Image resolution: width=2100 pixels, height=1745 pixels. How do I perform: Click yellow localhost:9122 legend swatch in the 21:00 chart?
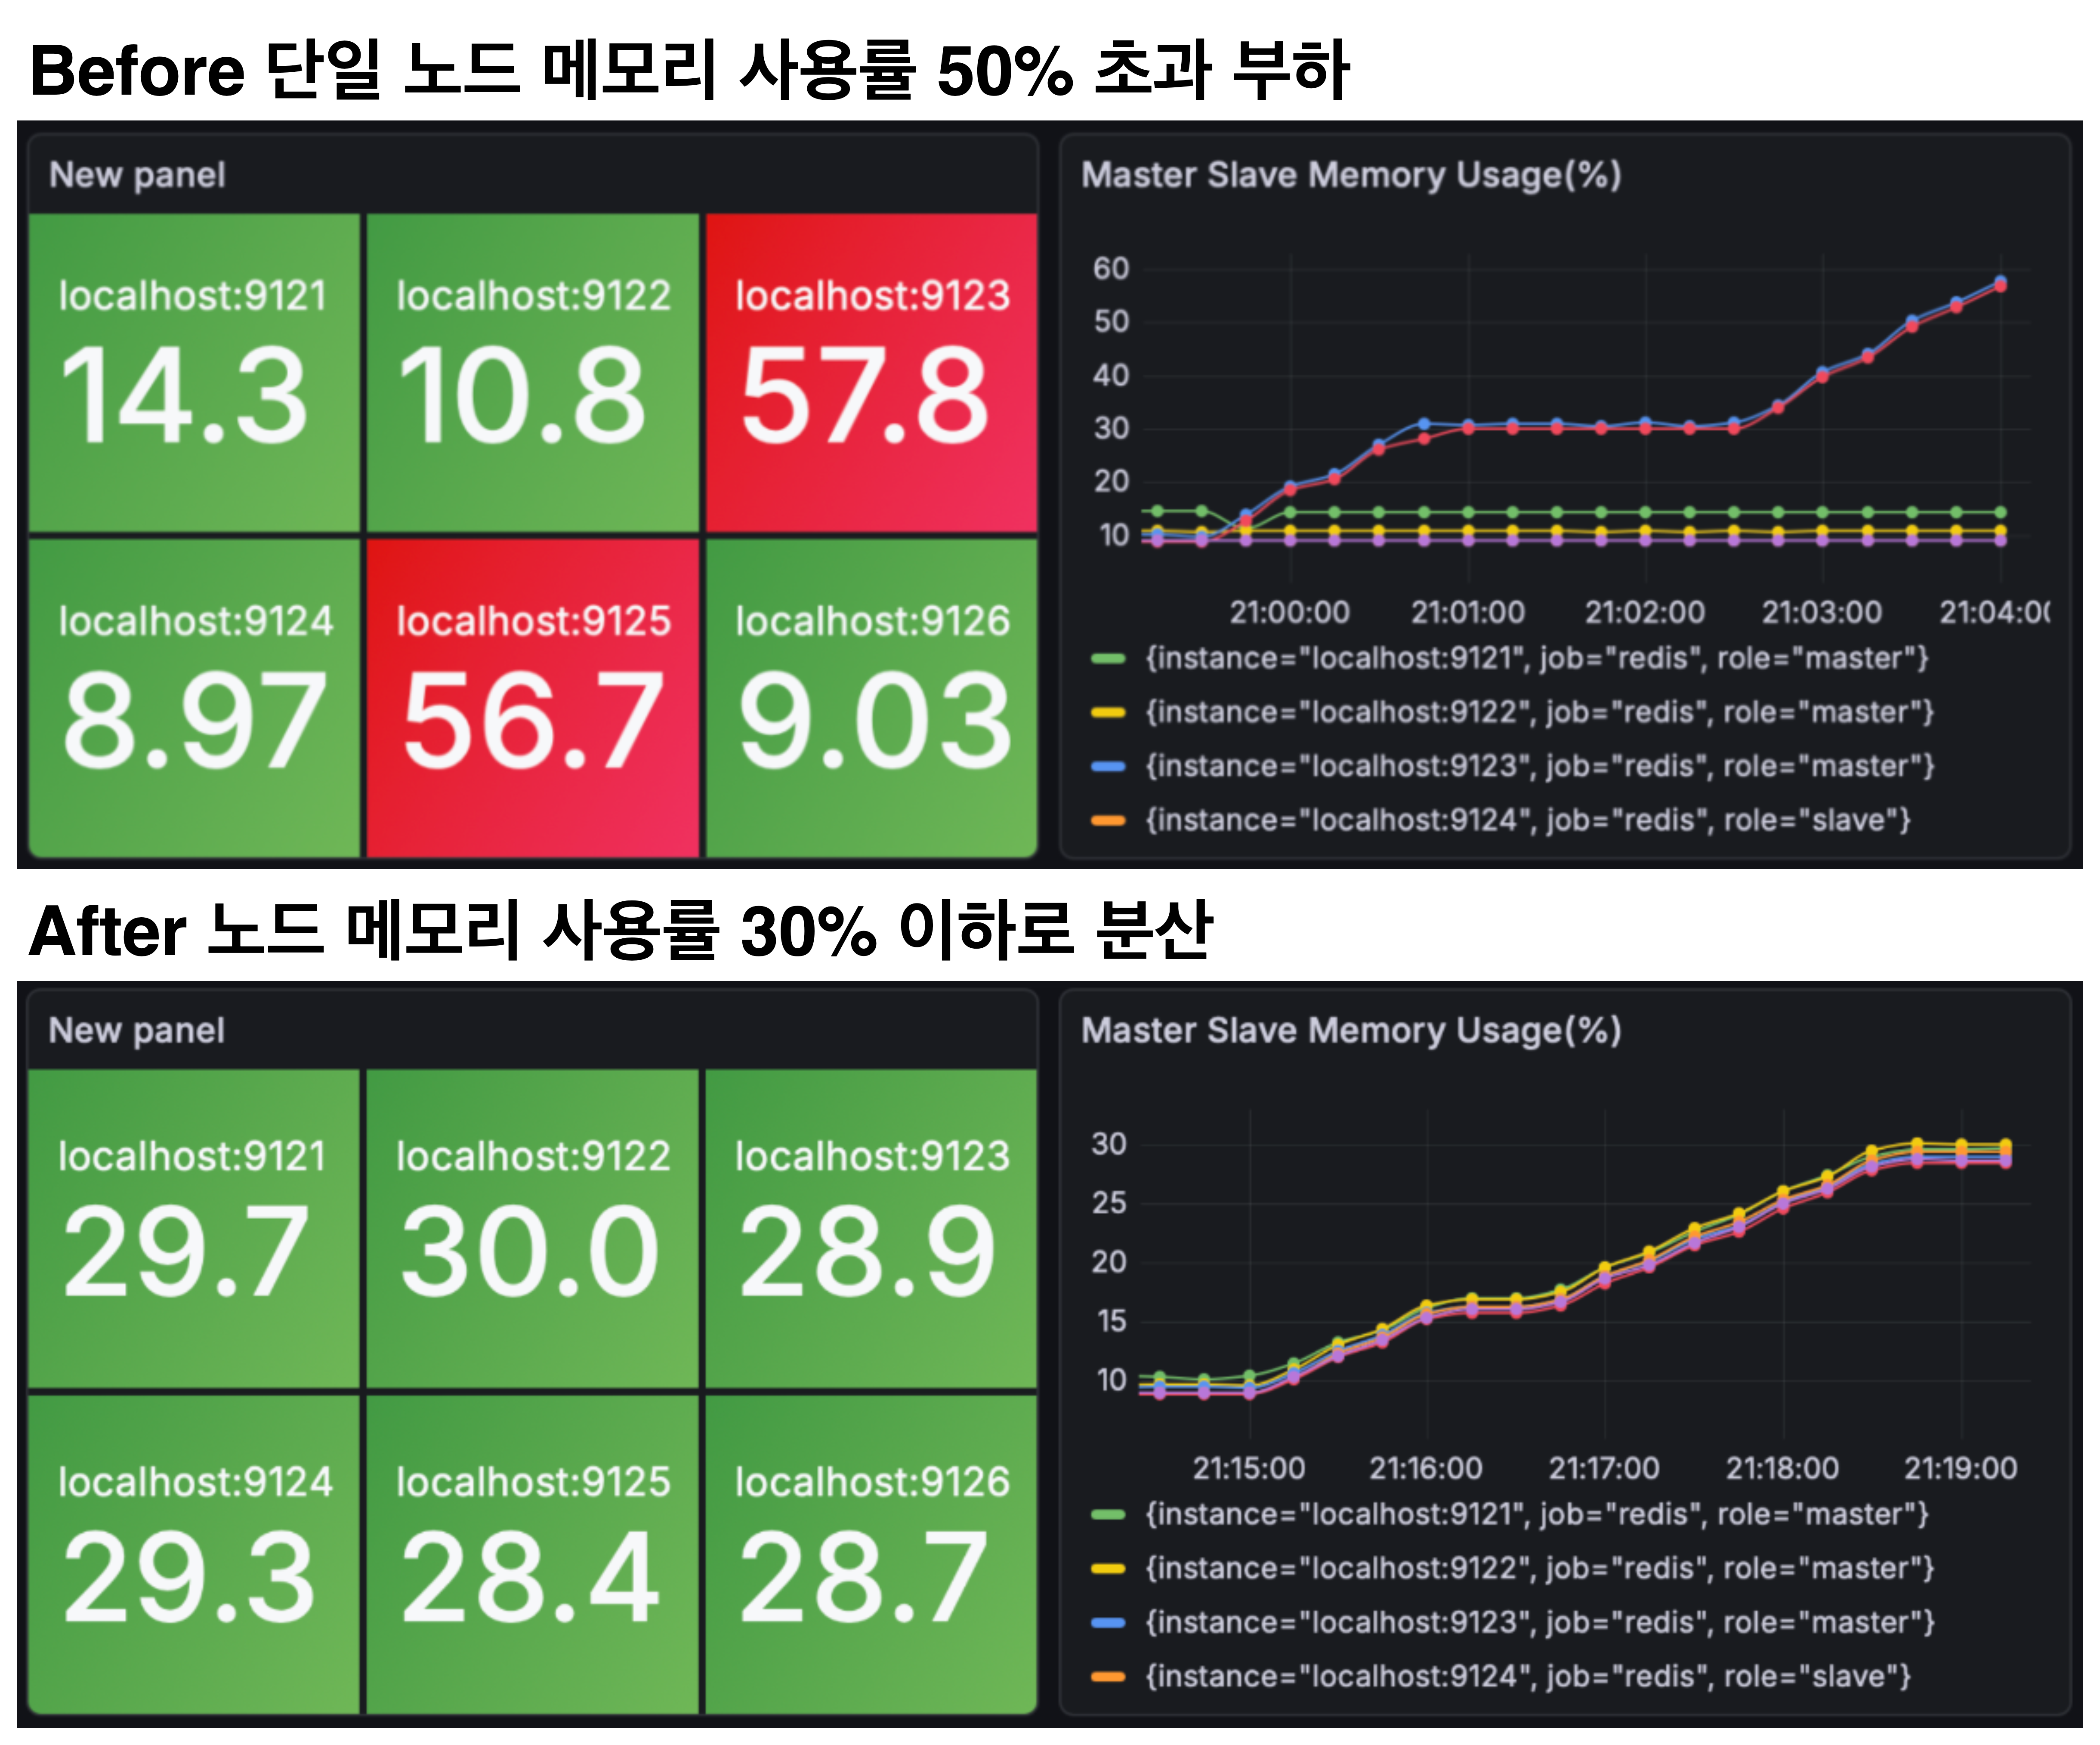point(1108,713)
